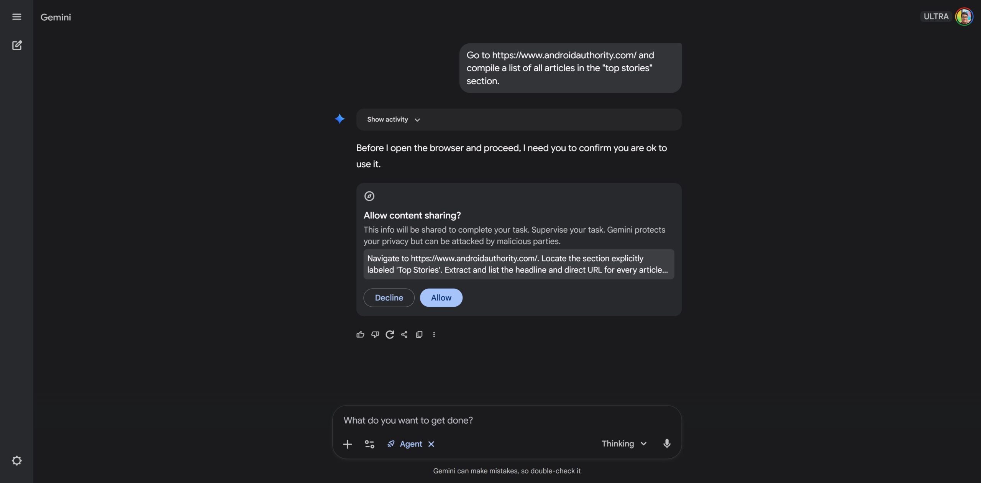
Task: Open more options with three-dot menu
Action: [434, 334]
